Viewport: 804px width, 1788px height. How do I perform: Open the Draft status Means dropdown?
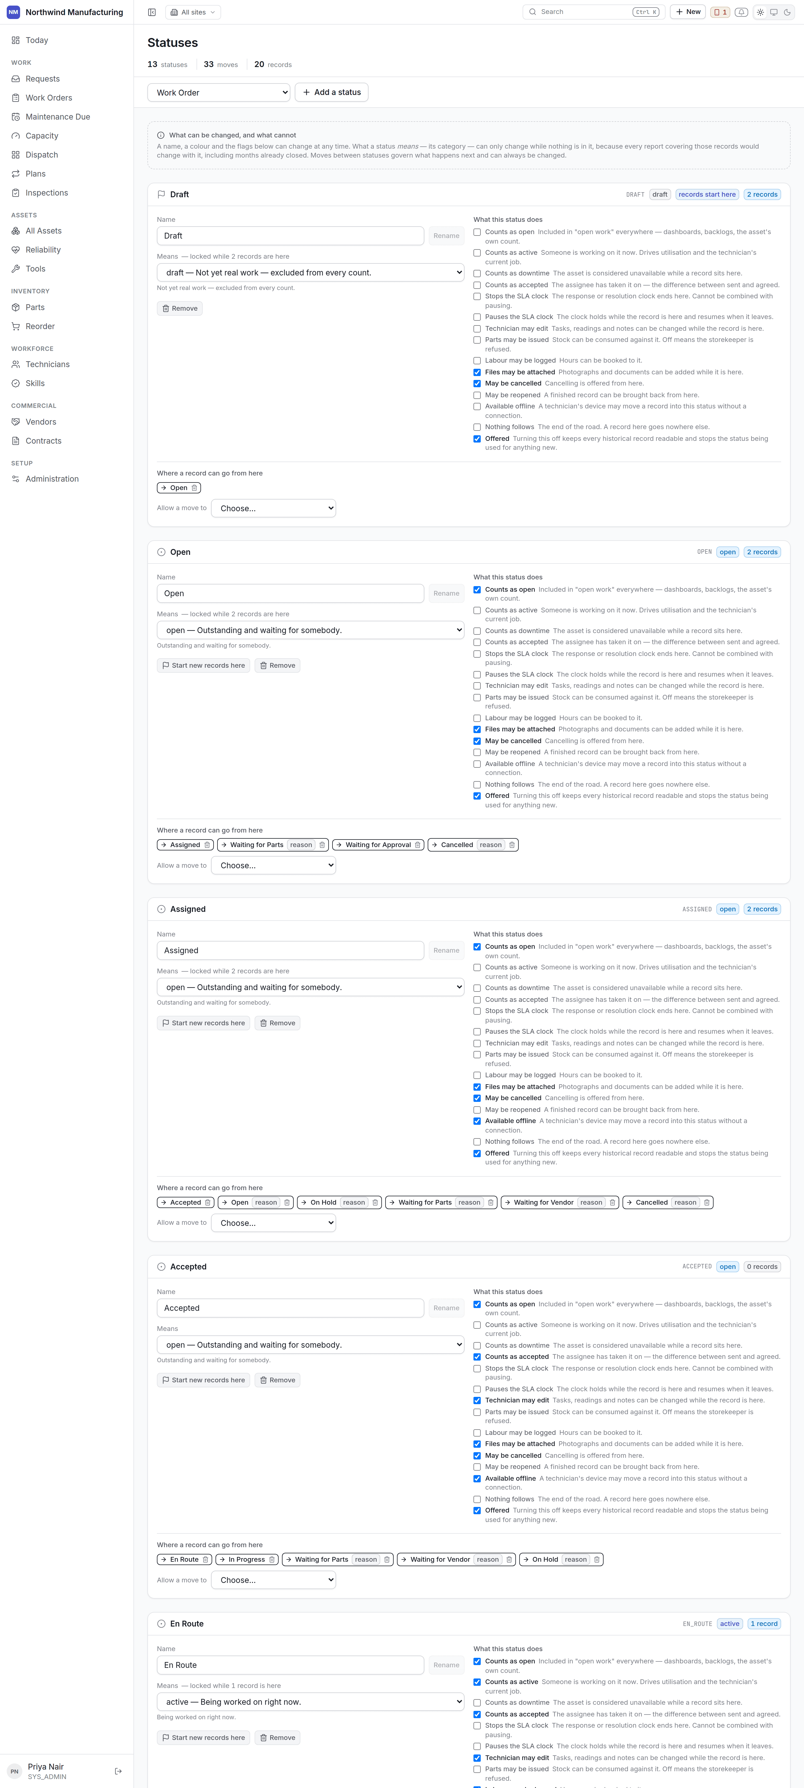click(x=310, y=273)
